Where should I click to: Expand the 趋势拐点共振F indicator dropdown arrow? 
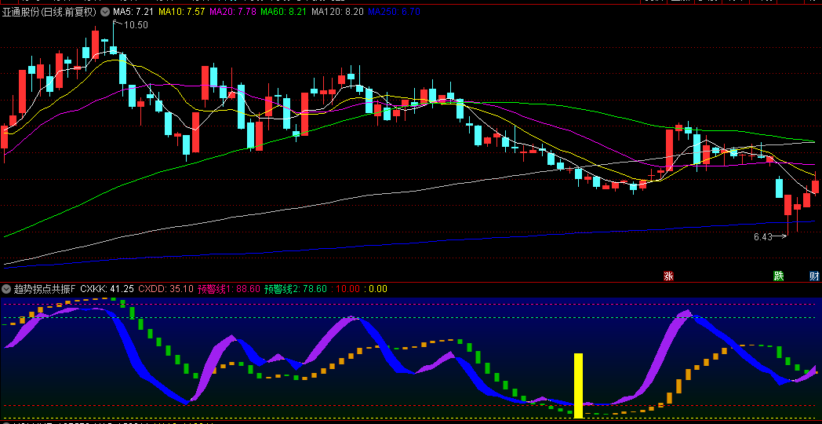coord(7,289)
